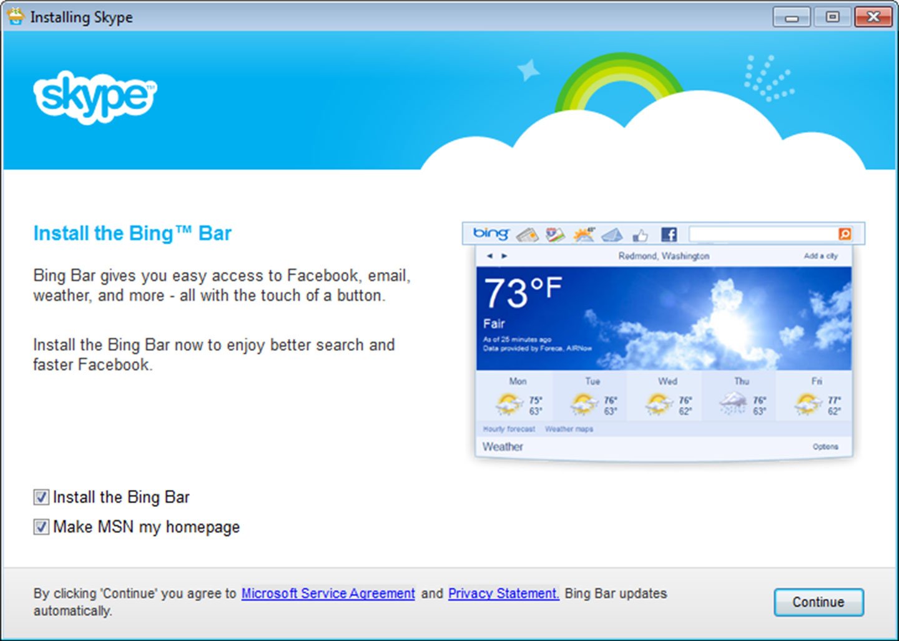Click the weather sun icon in Bing Bar
The image size is (899, 641).
click(x=584, y=234)
